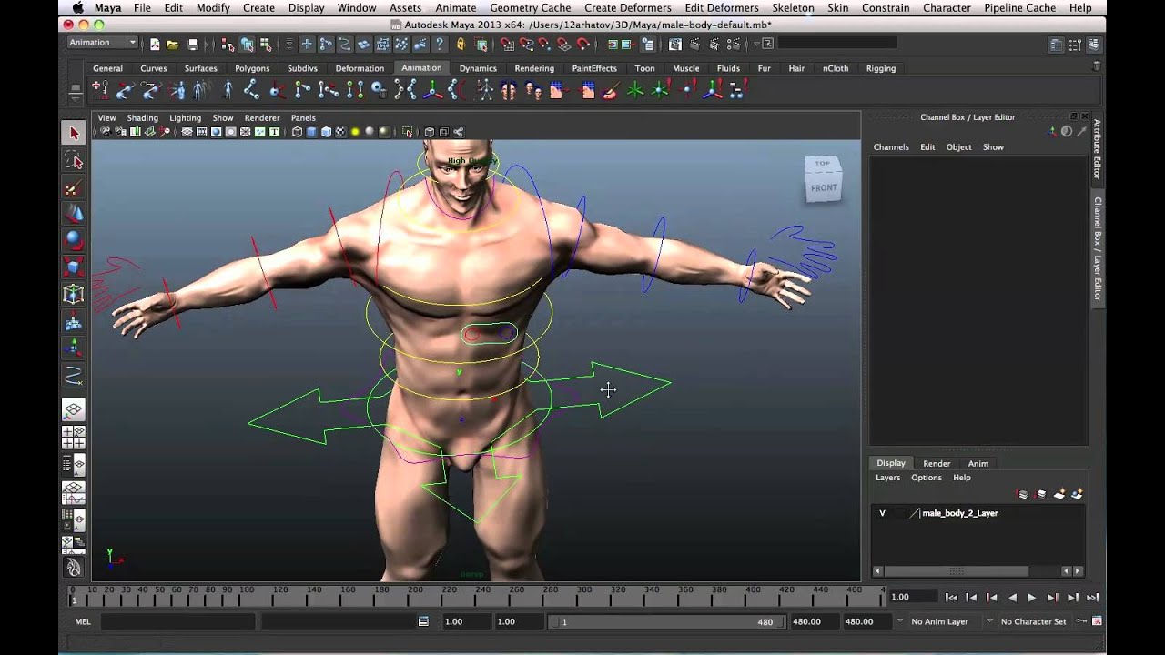
Task: Choose the Lasso select tool
Action: 74,161
